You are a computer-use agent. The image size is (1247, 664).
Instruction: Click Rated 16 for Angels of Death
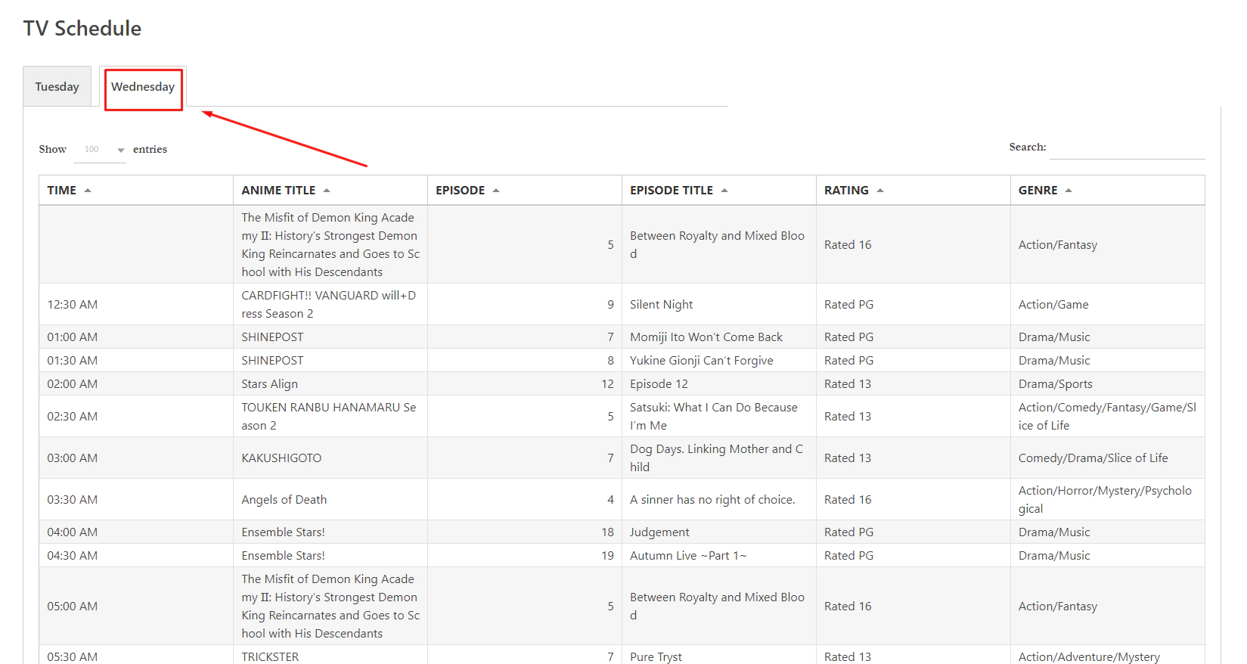pyautogui.click(x=848, y=500)
